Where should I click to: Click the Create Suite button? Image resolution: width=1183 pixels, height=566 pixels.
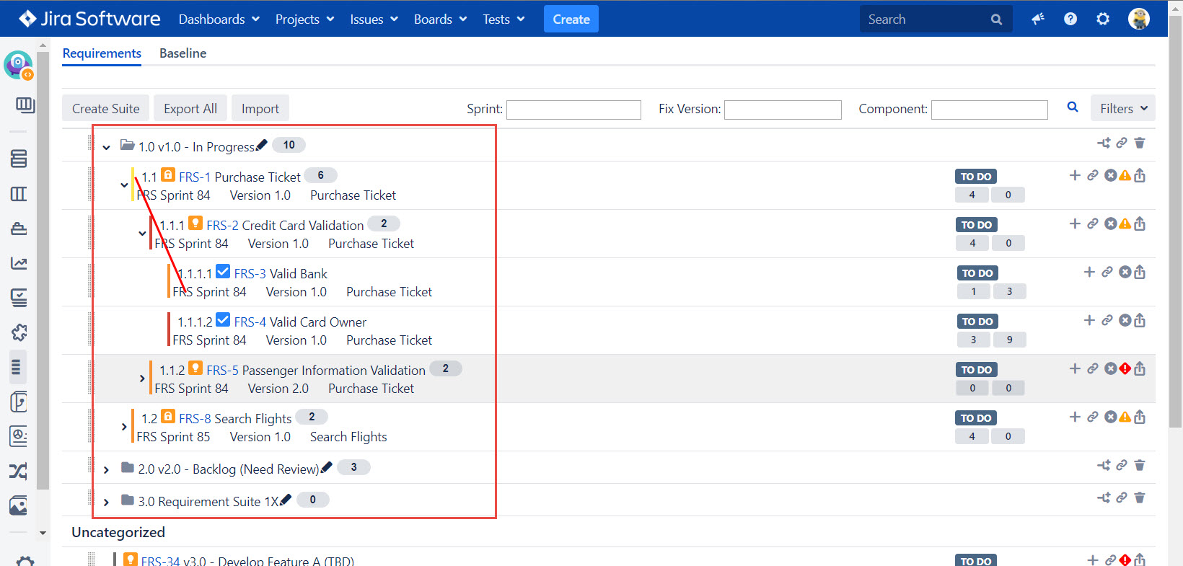[x=106, y=109]
